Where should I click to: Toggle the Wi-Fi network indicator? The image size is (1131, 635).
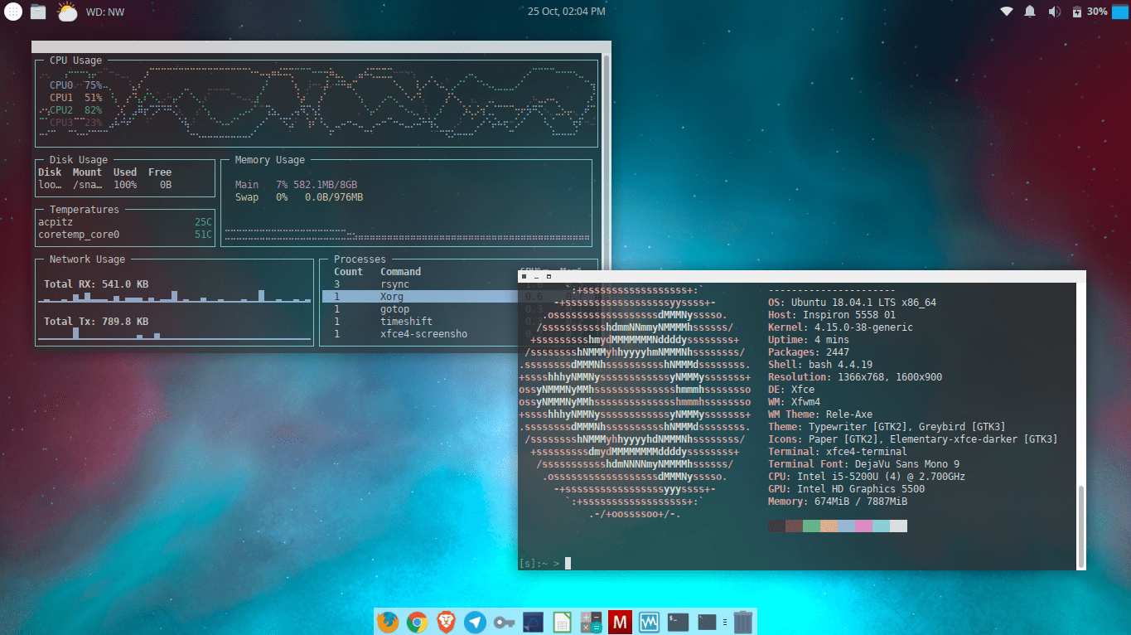(x=1005, y=11)
